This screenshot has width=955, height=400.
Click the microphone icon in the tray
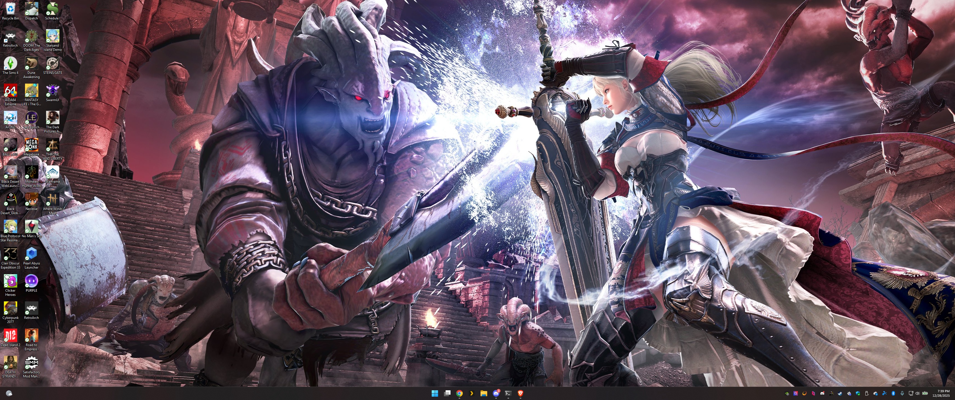tap(902, 394)
